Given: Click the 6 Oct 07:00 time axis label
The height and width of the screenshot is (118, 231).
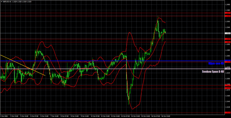Looking at the screenshot, I should click(x=34, y=116).
